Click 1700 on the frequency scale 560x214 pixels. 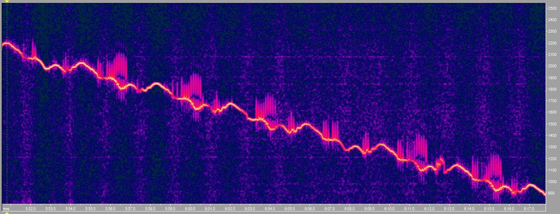click(x=552, y=101)
